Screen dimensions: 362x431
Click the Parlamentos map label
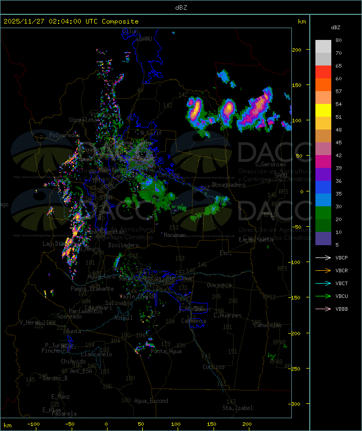coord(86,311)
